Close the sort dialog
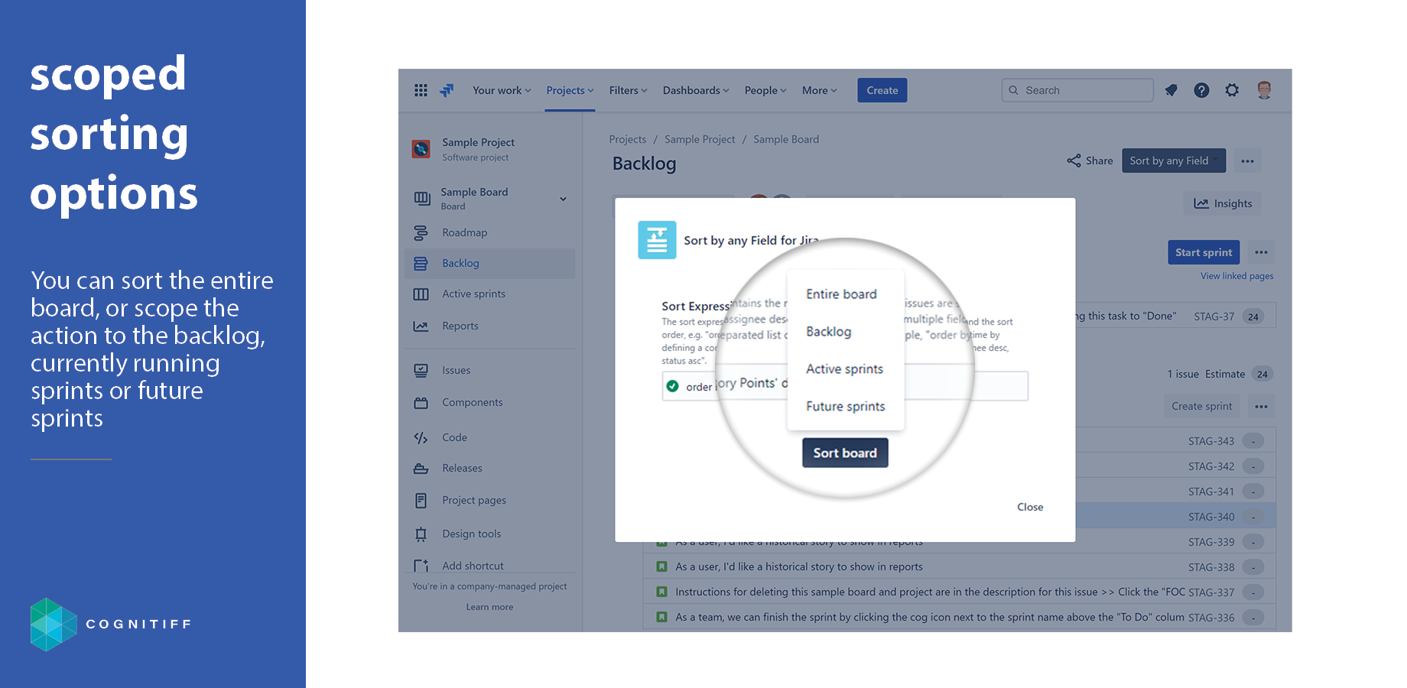This screenshot has height=688, width=1407. [1030, 507]
